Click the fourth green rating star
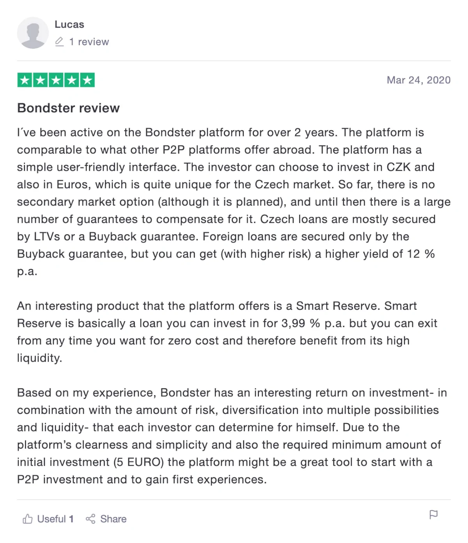Viewport: 468px width, 543px height. coord(72,80)
